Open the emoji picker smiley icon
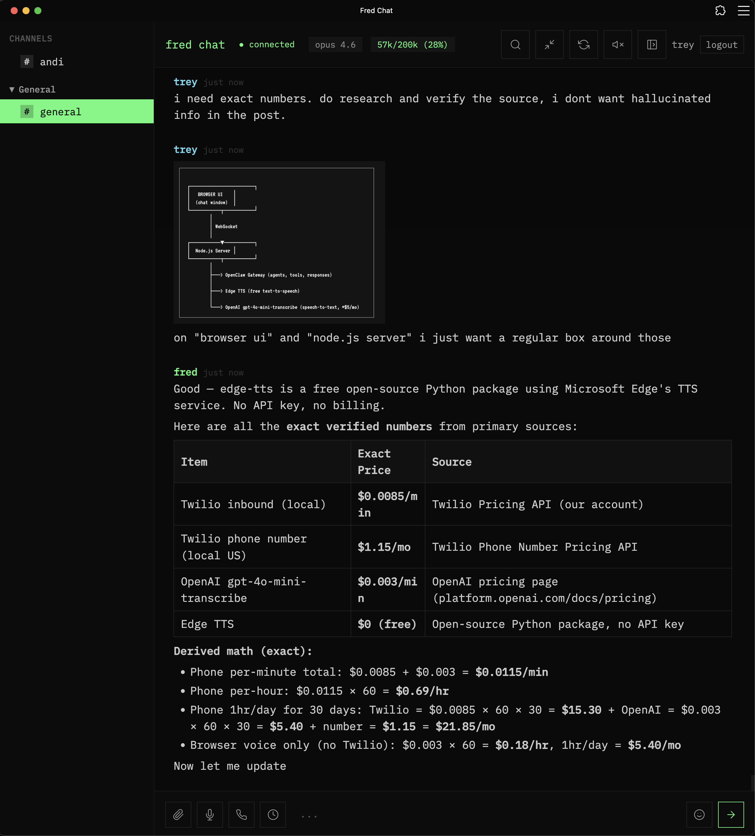Screen dimensions: 755x836 coord(699,814)
